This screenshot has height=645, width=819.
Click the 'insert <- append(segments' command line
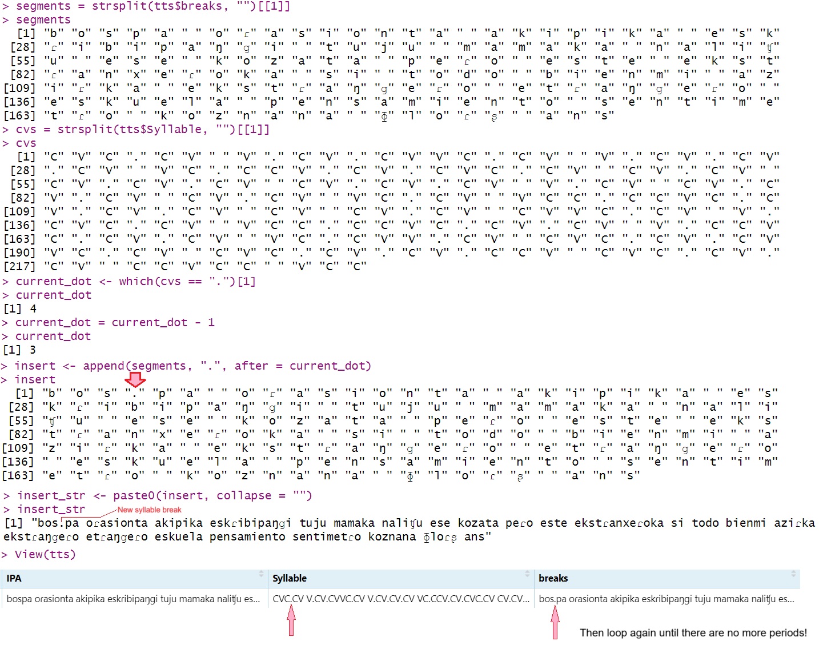192,366
